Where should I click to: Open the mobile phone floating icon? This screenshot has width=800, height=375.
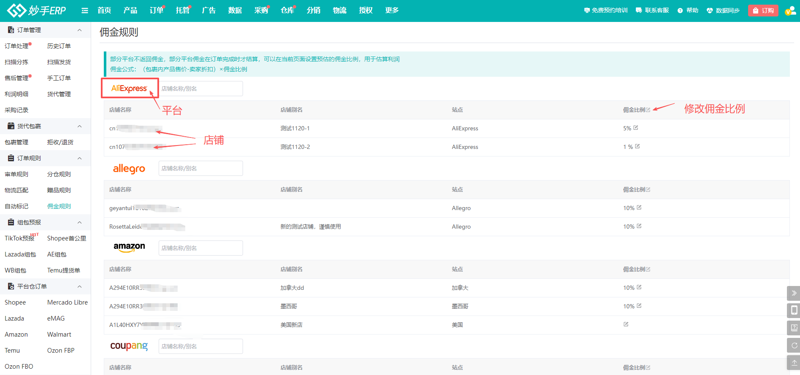point(794,310)
